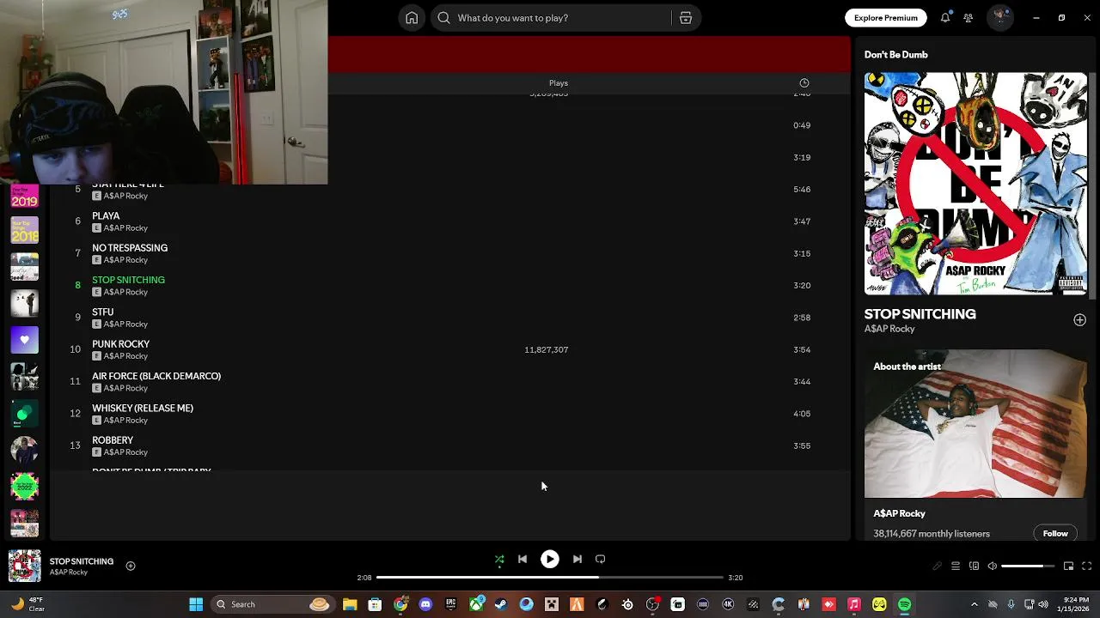
Task: Open the Queue icon
Action: (x=956, y=566)
